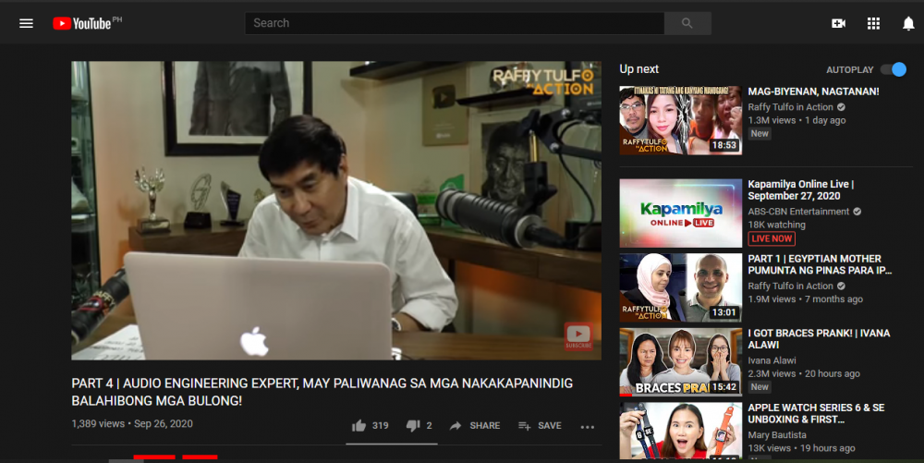Screen dimensions: 924x463
Task: Open Kapamilya Online Live stream title
Action: 800,190
